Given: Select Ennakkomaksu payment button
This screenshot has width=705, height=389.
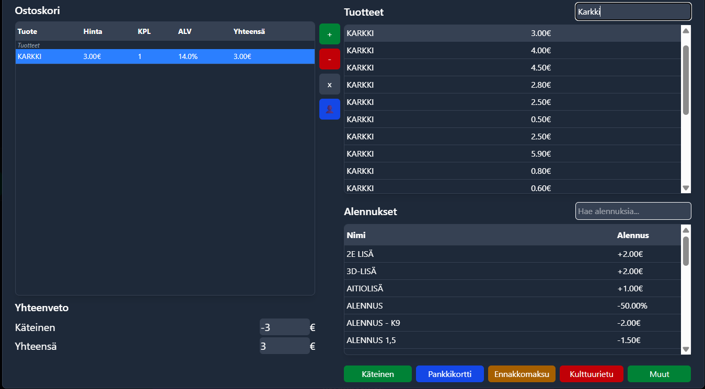Looking at the screenshot, I should tap(522, 374).
